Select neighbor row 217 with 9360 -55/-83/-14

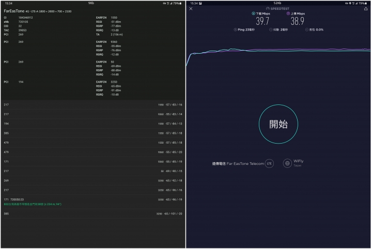click(93, 114)
